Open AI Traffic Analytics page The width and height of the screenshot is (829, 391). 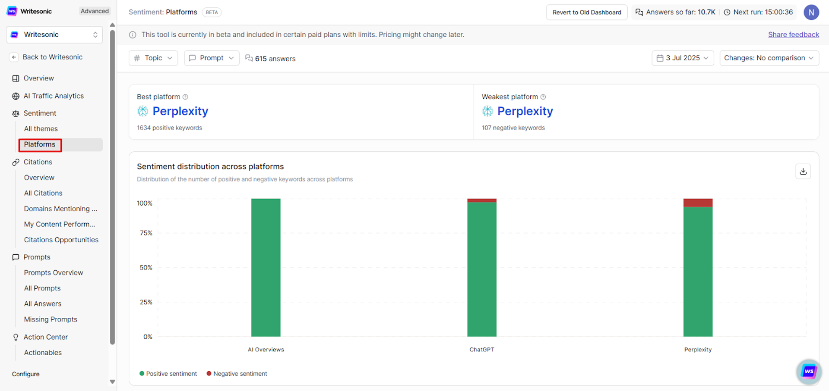pyautogui.click(x=54, y=96)
